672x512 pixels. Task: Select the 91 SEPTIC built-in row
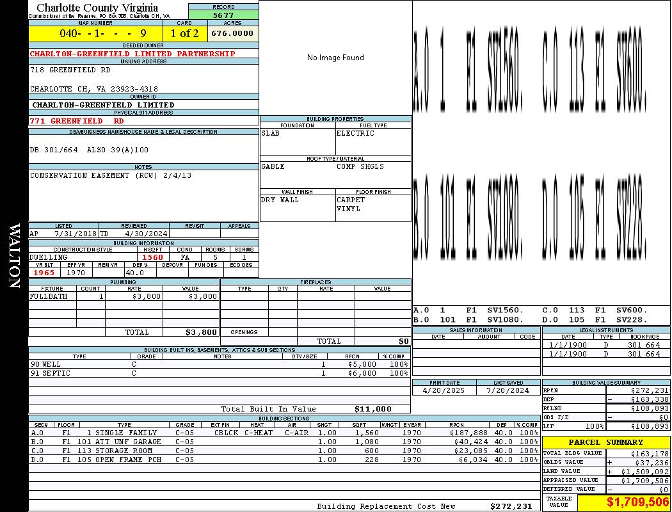click(x=220, y=374)
